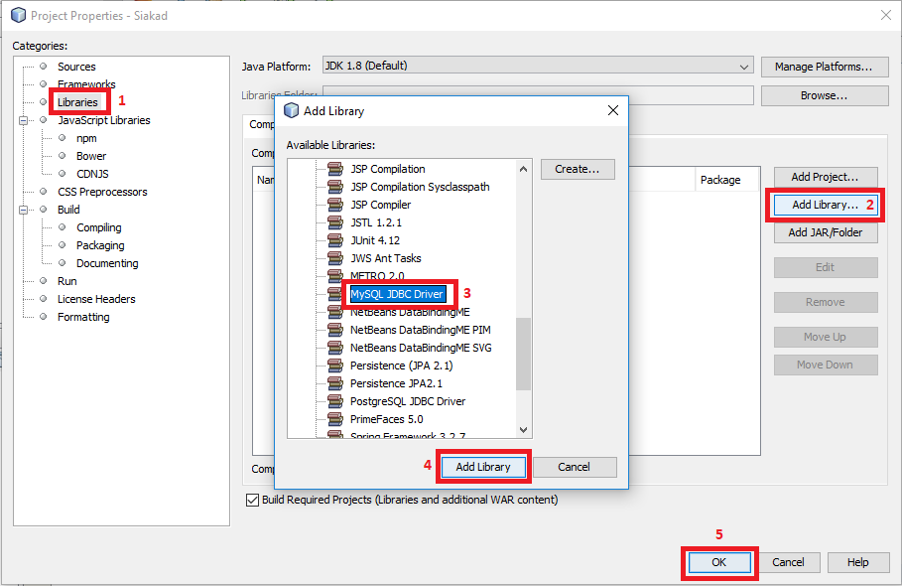Select the JWS Ant Tasks library icon

pos(334,257)
